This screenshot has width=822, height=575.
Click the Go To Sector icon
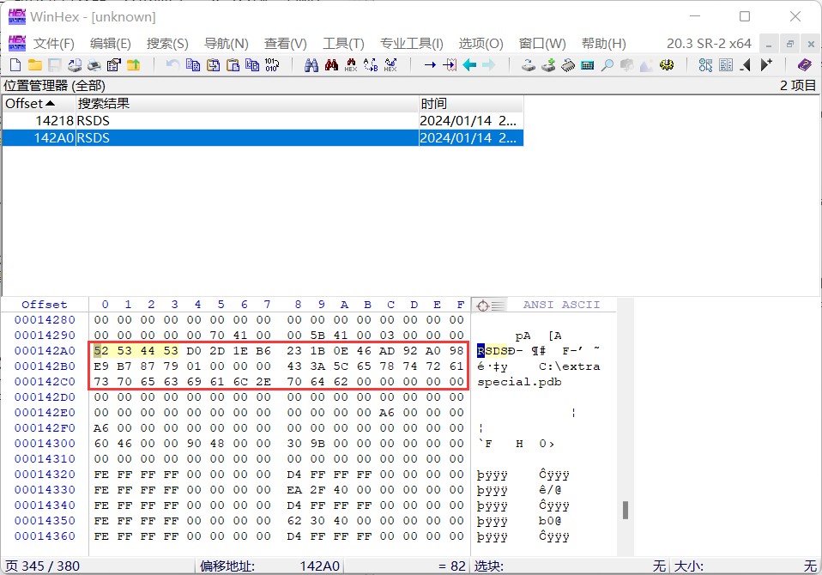(x=450, y=65)
